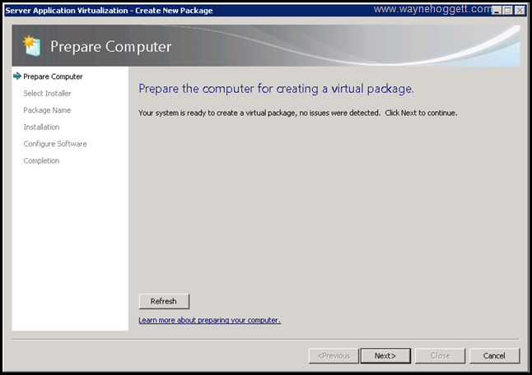This screenshot has height=375, width=532.
Task: Click the Server Application Virtualization title bar text
Action: [109, 11]
